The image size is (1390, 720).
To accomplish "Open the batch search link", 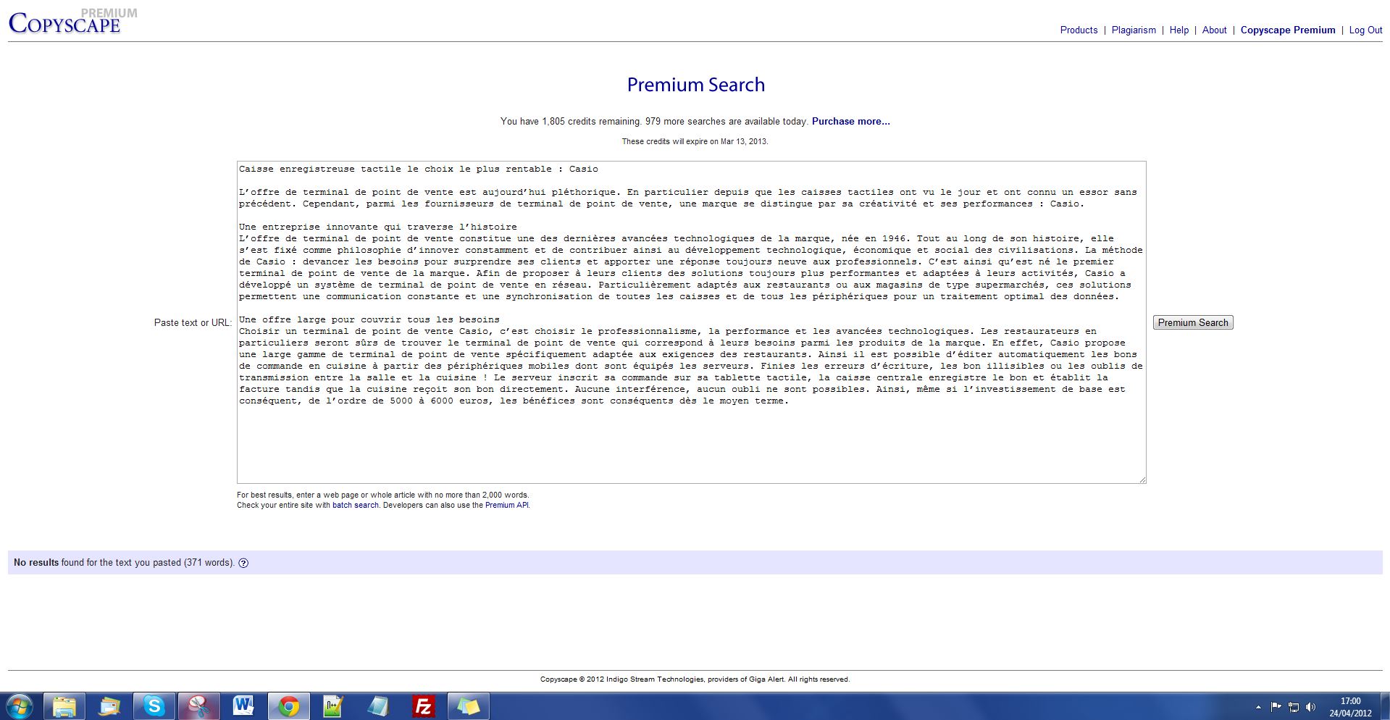I will point(355,505).
